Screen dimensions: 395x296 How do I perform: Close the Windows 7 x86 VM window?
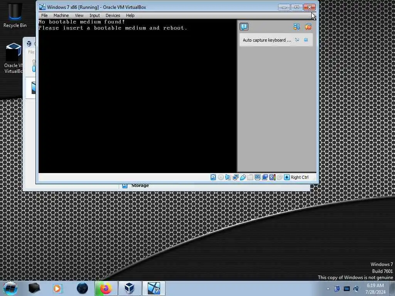tap(309, 7)
